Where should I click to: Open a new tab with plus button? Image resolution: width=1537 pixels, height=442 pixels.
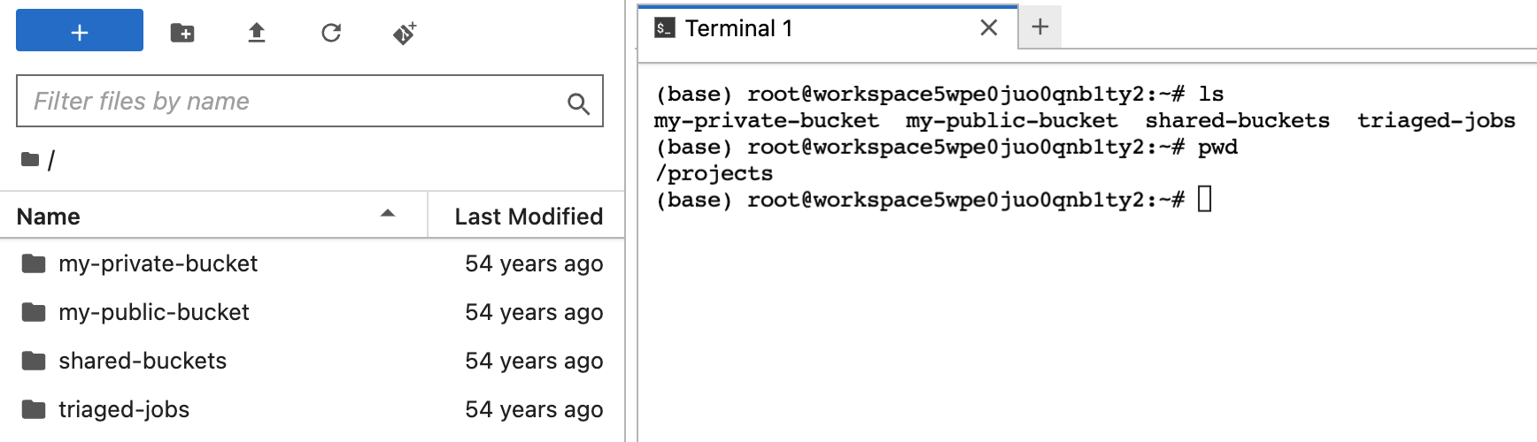coord(1040,27)
